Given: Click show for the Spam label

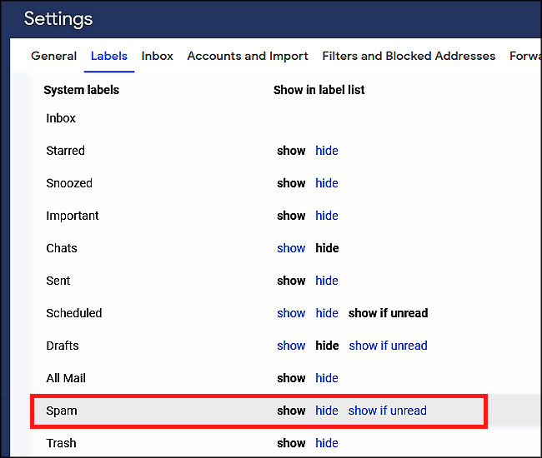Looking at the screenshot, I should 291,411.
